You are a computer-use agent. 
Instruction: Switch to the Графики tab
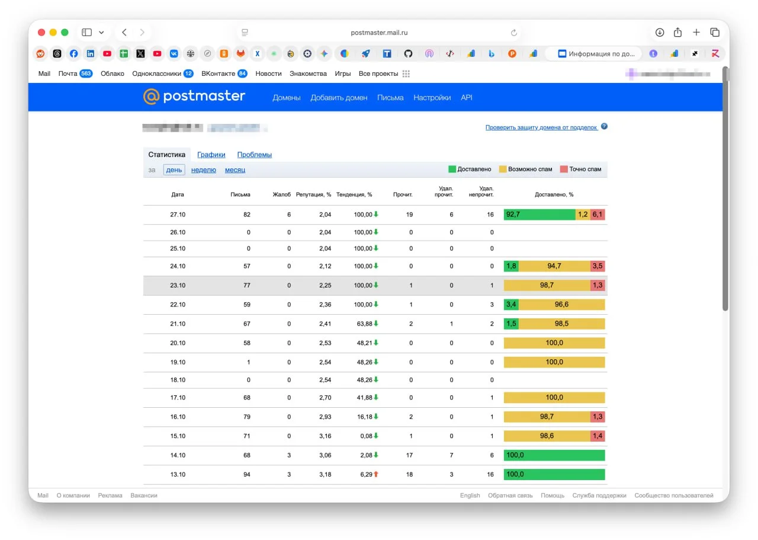[x=211, y=155]
